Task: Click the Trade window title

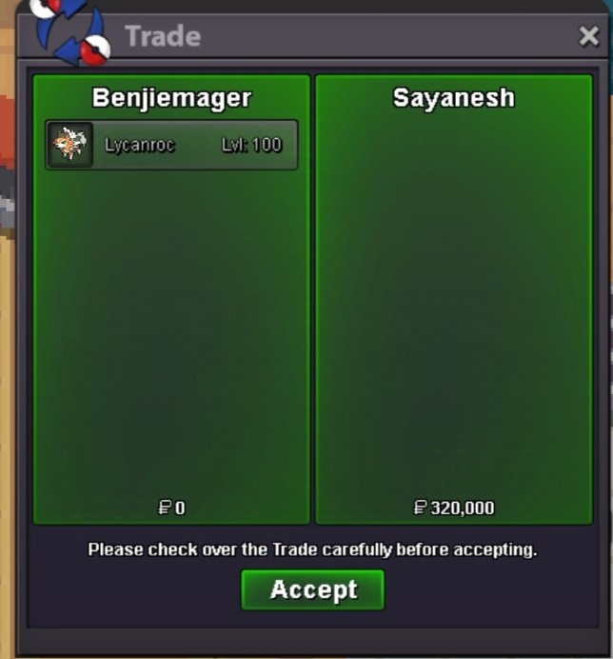Action: (x=163, y=36)
